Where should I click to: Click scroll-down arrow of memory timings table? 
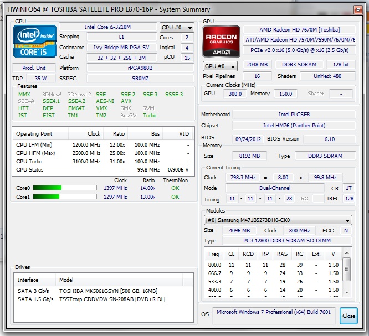coord(347,292)
